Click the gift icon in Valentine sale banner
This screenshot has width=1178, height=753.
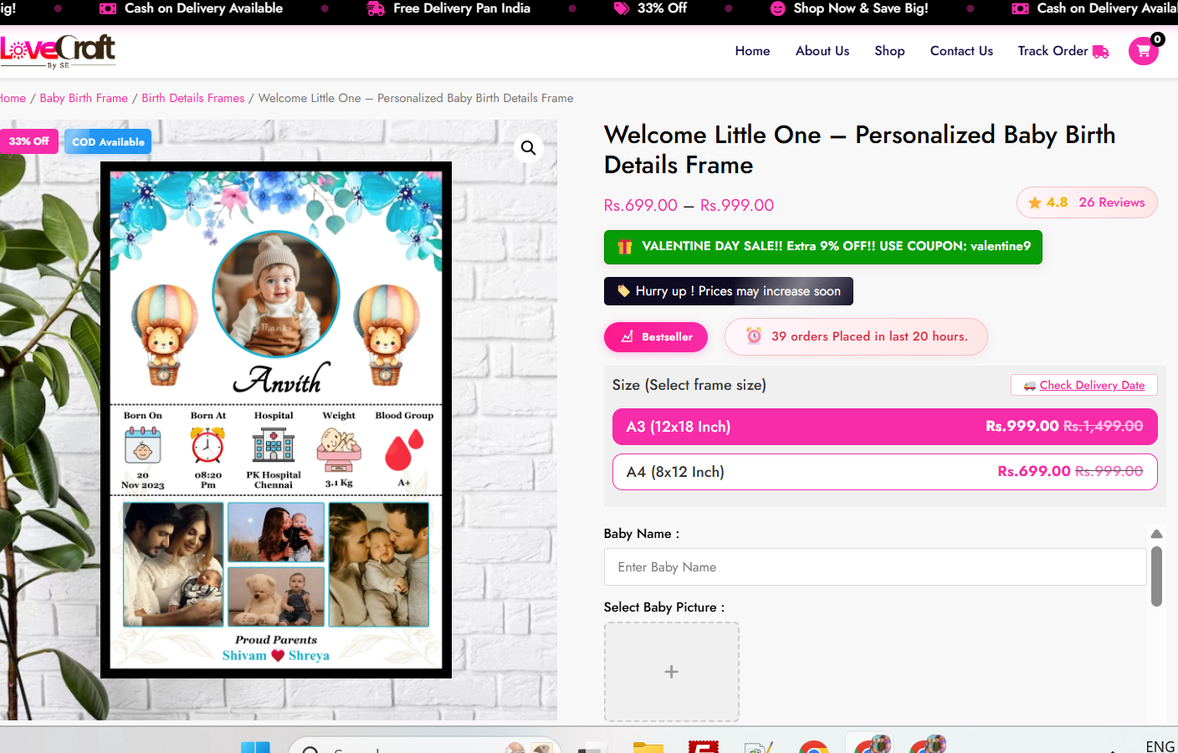[x=624, y=247]
